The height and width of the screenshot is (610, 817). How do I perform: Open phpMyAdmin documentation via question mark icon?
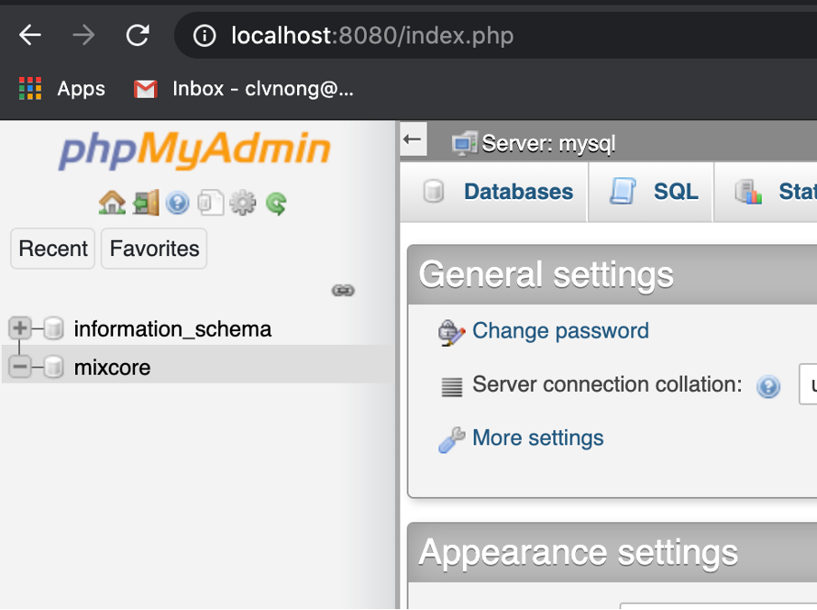(178, 203)
